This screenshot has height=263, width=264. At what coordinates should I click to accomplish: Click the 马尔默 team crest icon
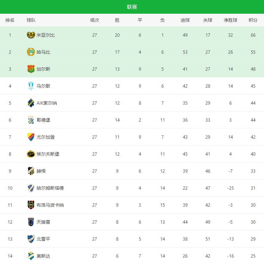tap(31, 86)
